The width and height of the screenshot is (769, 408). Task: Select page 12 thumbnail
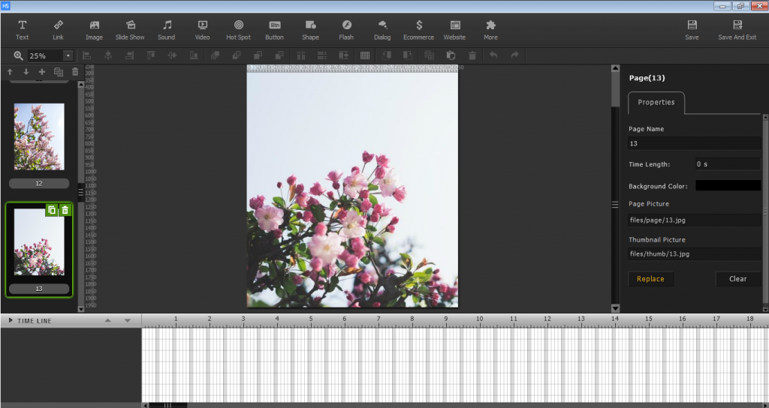39,136
